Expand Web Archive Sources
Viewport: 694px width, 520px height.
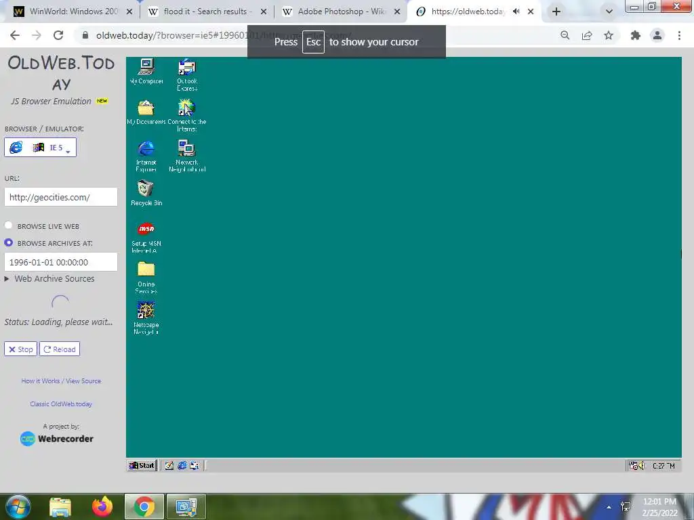[x=49, y=278]
